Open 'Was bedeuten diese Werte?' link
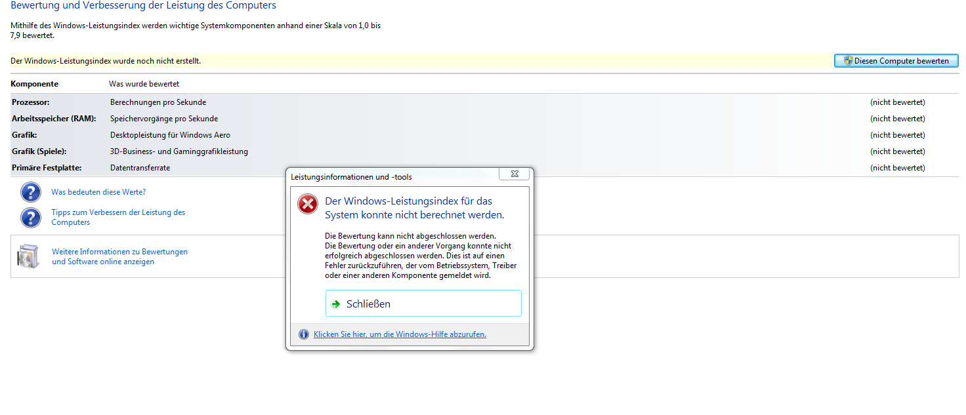This screenshot has width=966, height=415. pyautogui.click(x=98, y=192)
